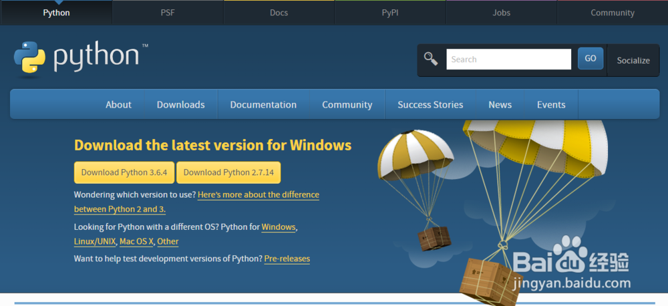Click the GO search button
668x306 pixels.
point(591,58)
